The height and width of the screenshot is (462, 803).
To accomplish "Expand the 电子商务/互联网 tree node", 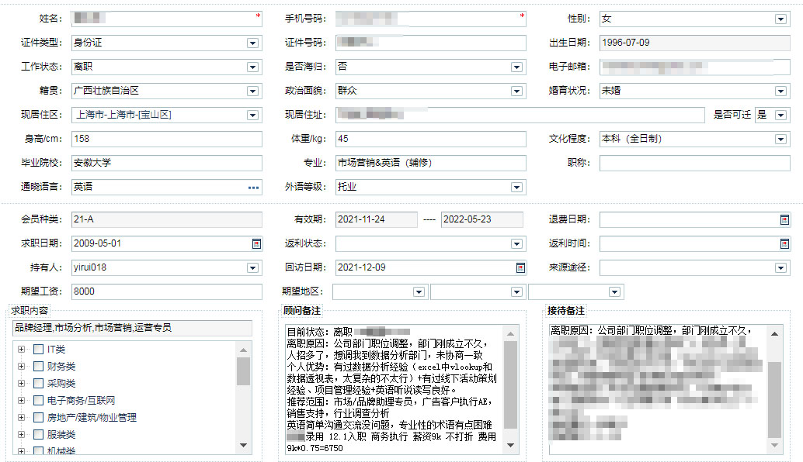I will (x=21, y=400).
